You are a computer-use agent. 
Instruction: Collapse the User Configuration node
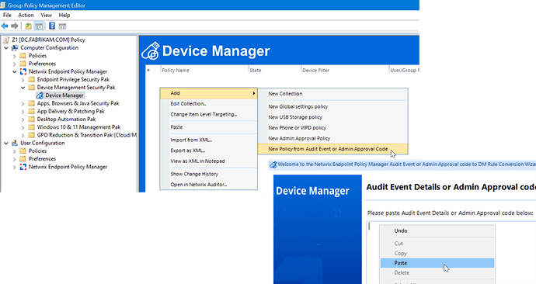6,144
